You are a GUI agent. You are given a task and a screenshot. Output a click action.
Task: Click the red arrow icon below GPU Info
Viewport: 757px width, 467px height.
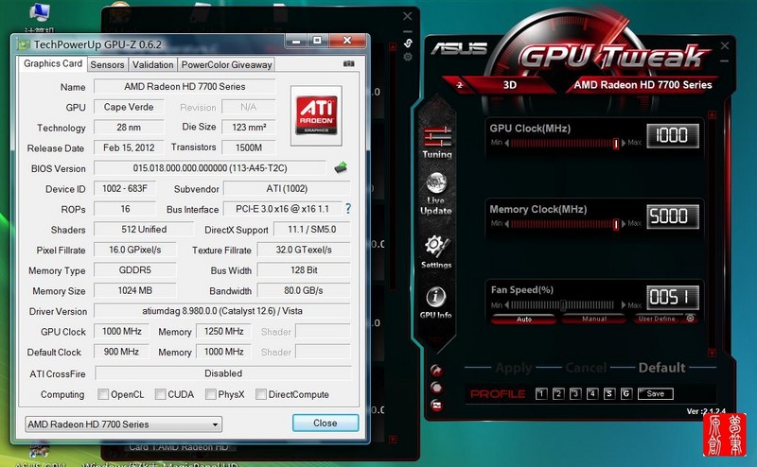436,370
